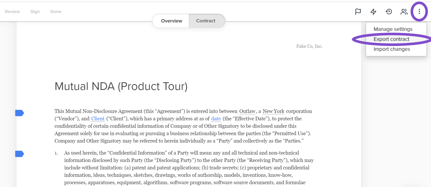Click the New York state field
The height and width of the screenshot is (187, 431).
tap(273, 111)
